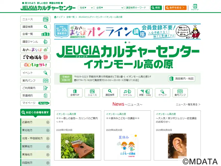
Task: Click the date 2025年07月29日
Action: (64, 130)
